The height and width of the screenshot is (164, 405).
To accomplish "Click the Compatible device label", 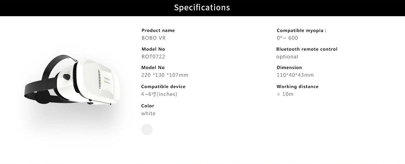I will (x=163, y=87).
